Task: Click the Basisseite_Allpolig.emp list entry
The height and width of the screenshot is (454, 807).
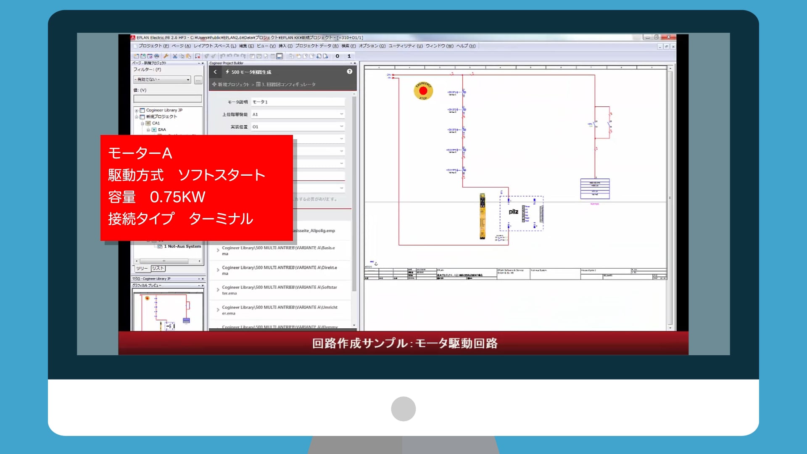Action: point(314,231)
